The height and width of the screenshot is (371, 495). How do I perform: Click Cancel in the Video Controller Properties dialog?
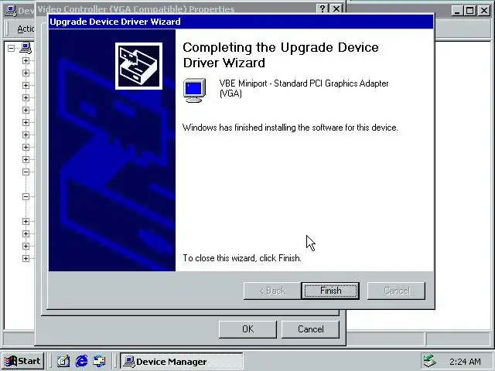click(310, 329)
